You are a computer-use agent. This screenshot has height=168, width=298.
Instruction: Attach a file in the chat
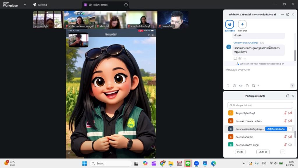click(247, 86)
